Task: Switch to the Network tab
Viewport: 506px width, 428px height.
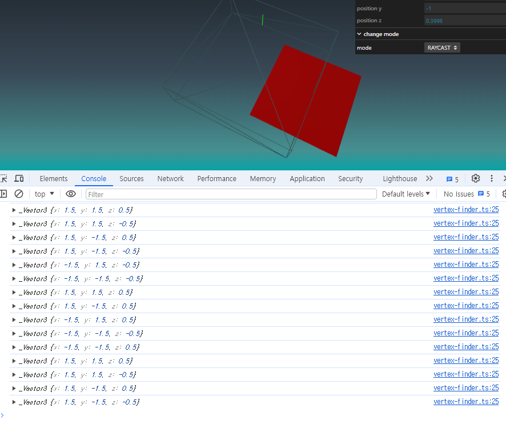Action: pos(170,178)
